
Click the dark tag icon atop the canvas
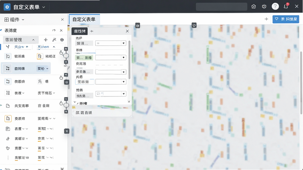[194, 25]
